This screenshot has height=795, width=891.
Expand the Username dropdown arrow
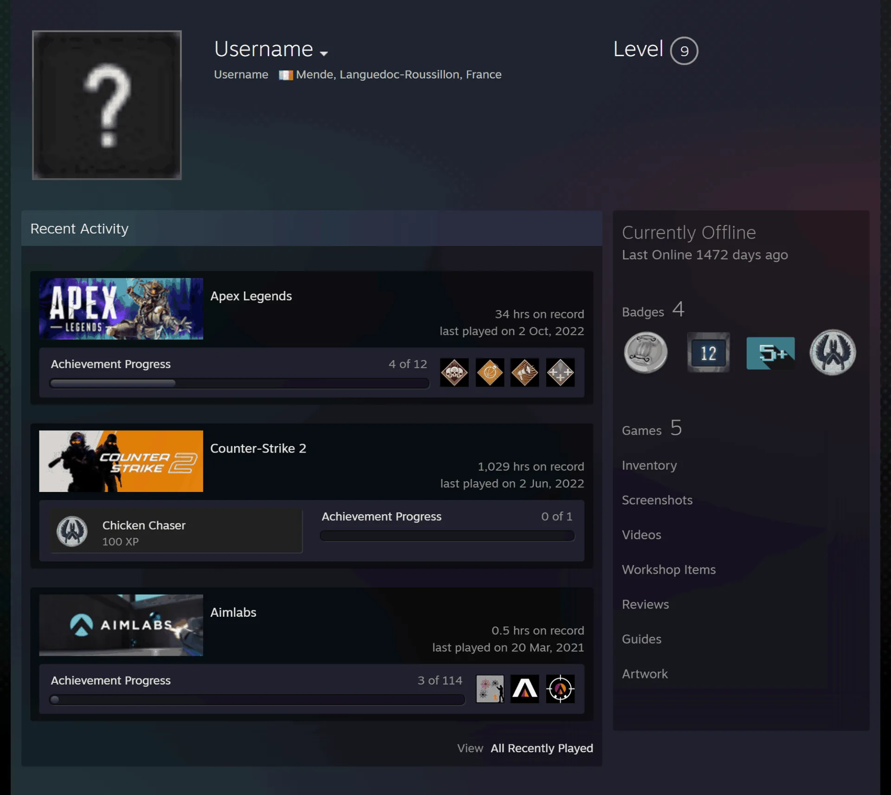point(324,53)
